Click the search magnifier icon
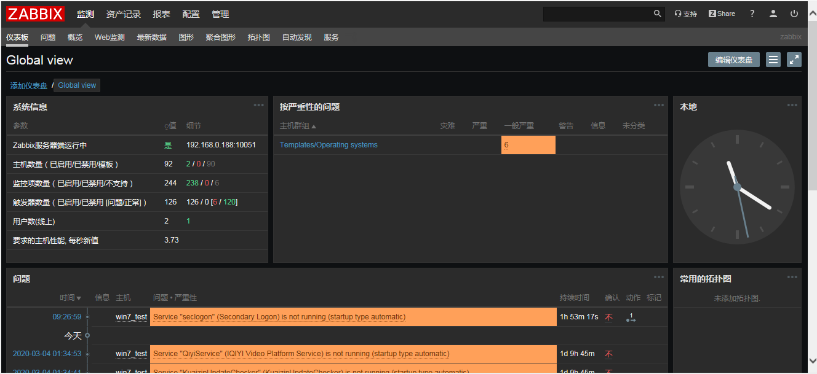 [658, 14]
